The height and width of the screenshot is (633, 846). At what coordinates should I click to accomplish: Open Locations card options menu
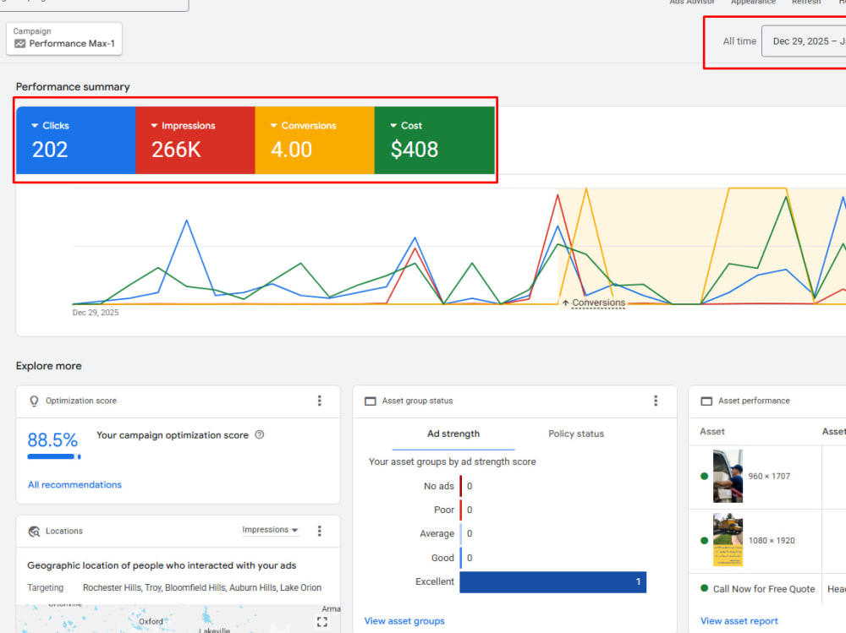320,531
